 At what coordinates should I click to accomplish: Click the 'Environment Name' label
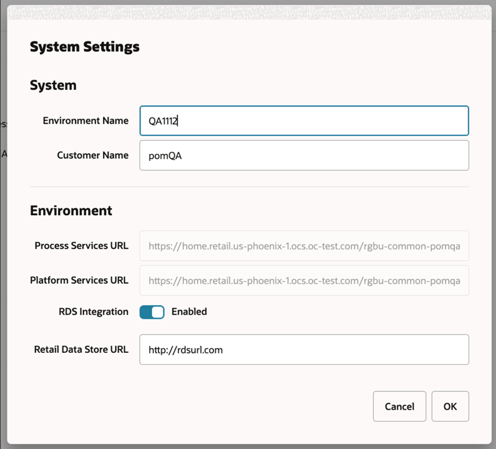point(85,120)
